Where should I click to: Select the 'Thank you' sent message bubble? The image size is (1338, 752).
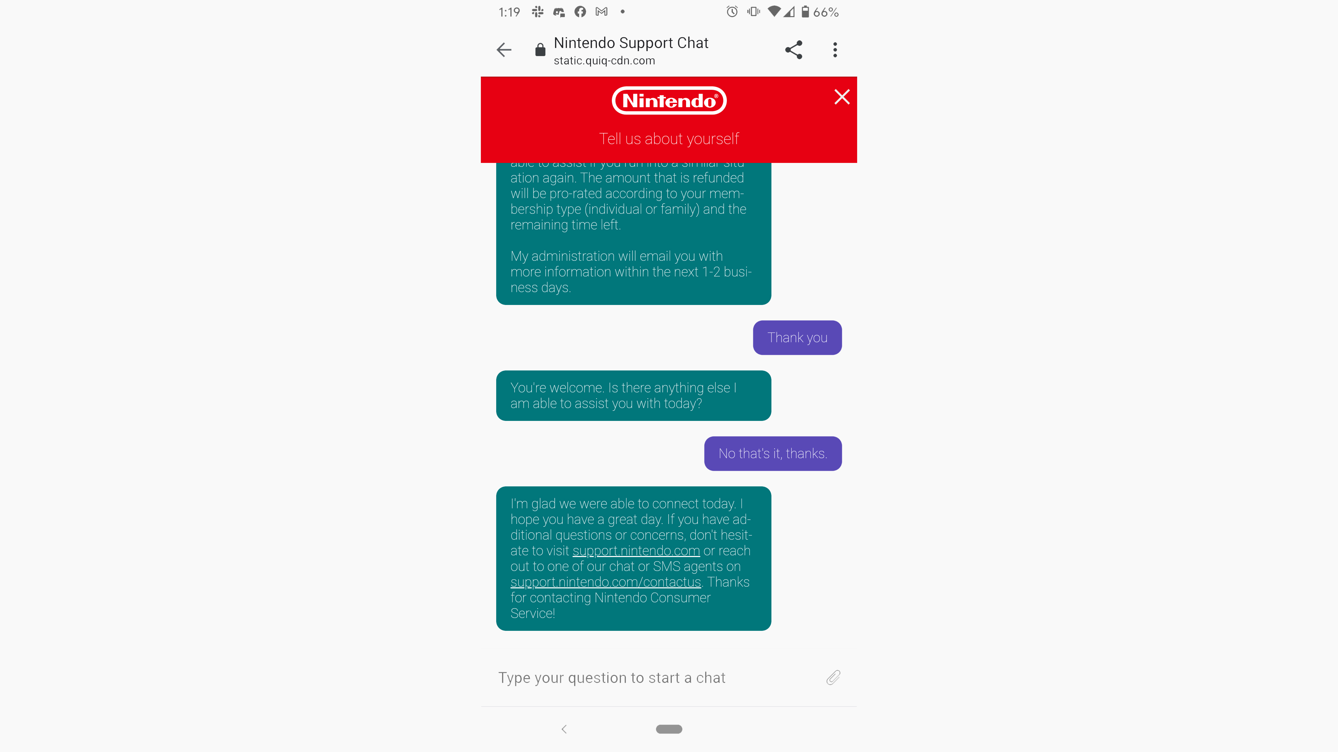tap(798, 337)
